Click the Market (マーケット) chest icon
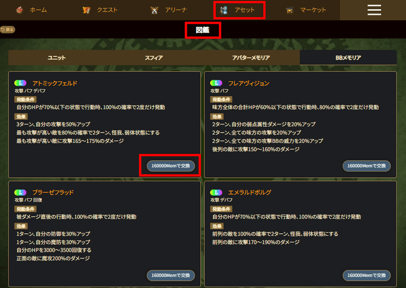This screenshot has height=288, width=406. (x=289, y=10)
